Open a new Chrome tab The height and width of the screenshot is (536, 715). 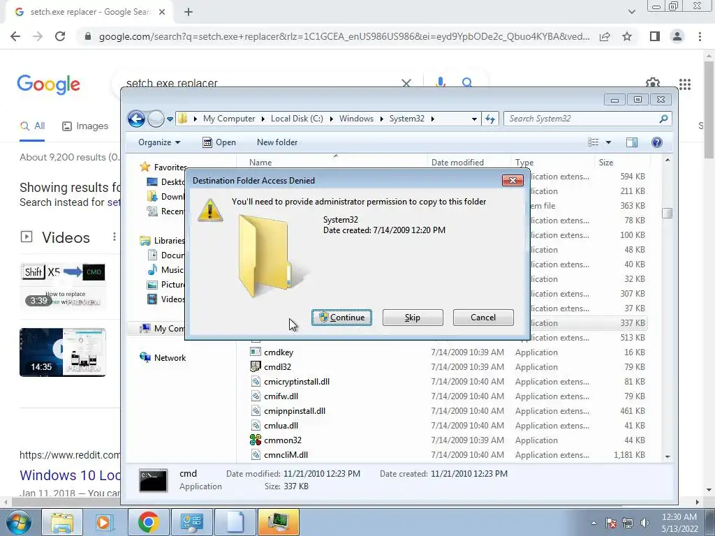click(x=189, y=13)
